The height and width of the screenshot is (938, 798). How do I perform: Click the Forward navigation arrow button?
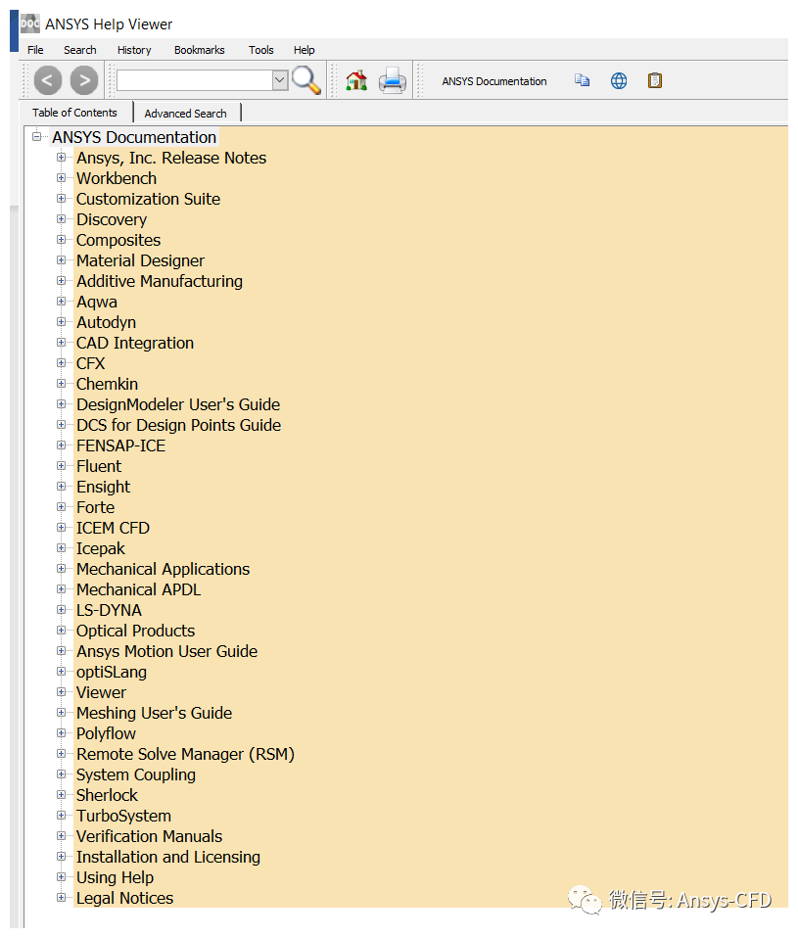(x=84, y=80)
